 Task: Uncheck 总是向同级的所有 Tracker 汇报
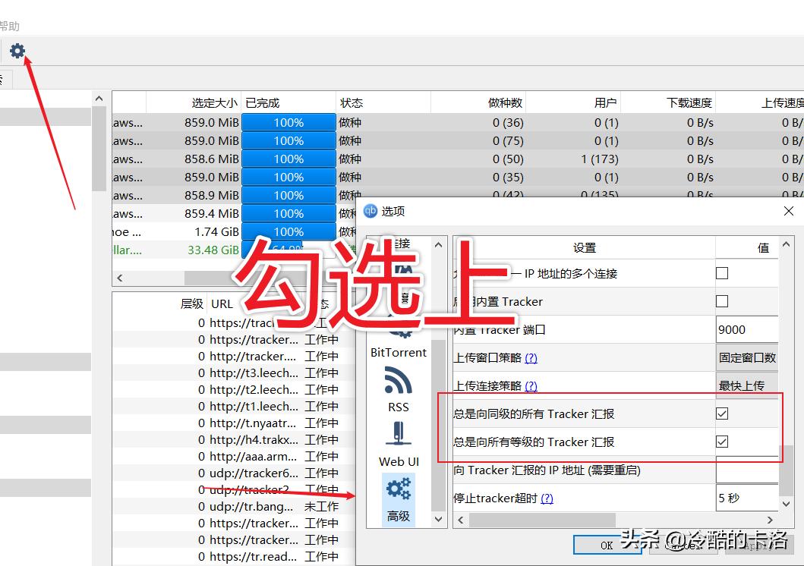tap(720, 413)
